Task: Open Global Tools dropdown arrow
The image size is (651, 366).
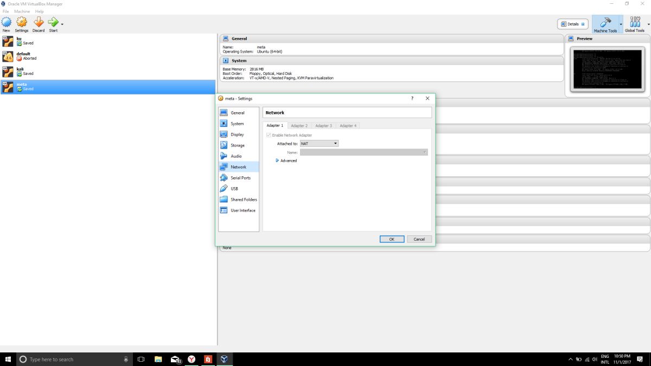Action: pyautogui.click(x=648, y=24)
